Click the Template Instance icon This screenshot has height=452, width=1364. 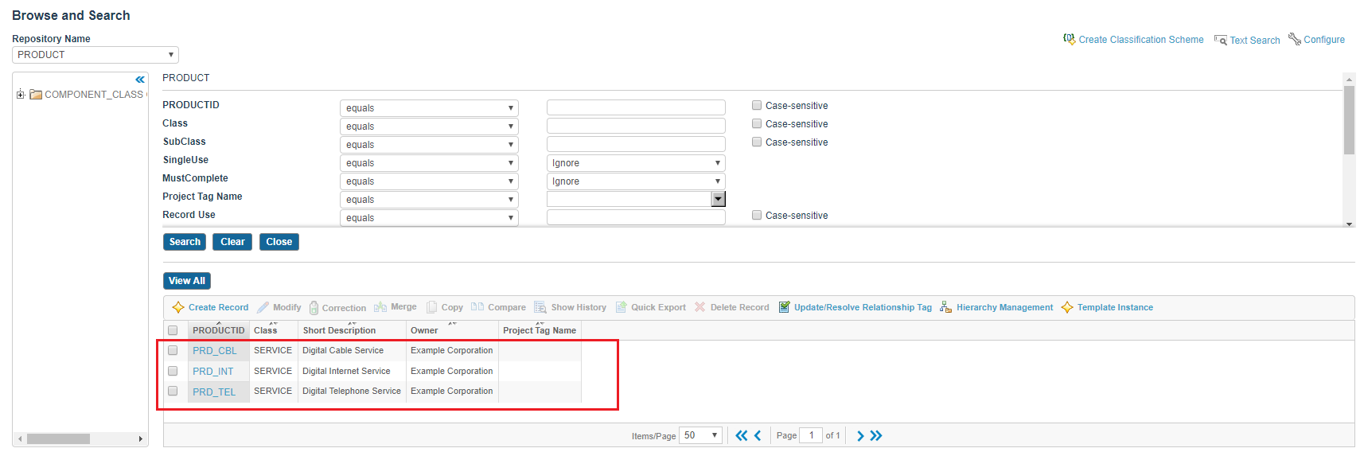(1067, 307)
